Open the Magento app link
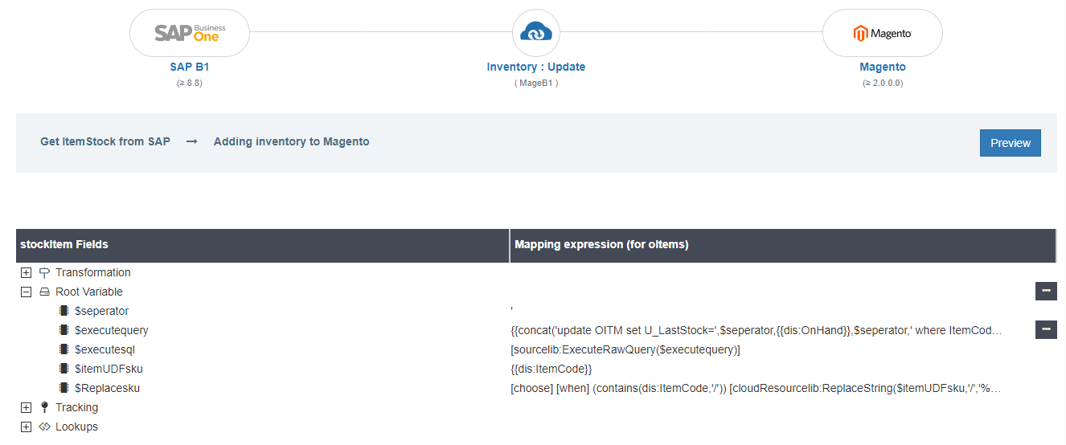1066x445 pixels. point(882,67)
